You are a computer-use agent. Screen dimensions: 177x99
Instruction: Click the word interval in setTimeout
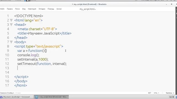tap(59, 64)
